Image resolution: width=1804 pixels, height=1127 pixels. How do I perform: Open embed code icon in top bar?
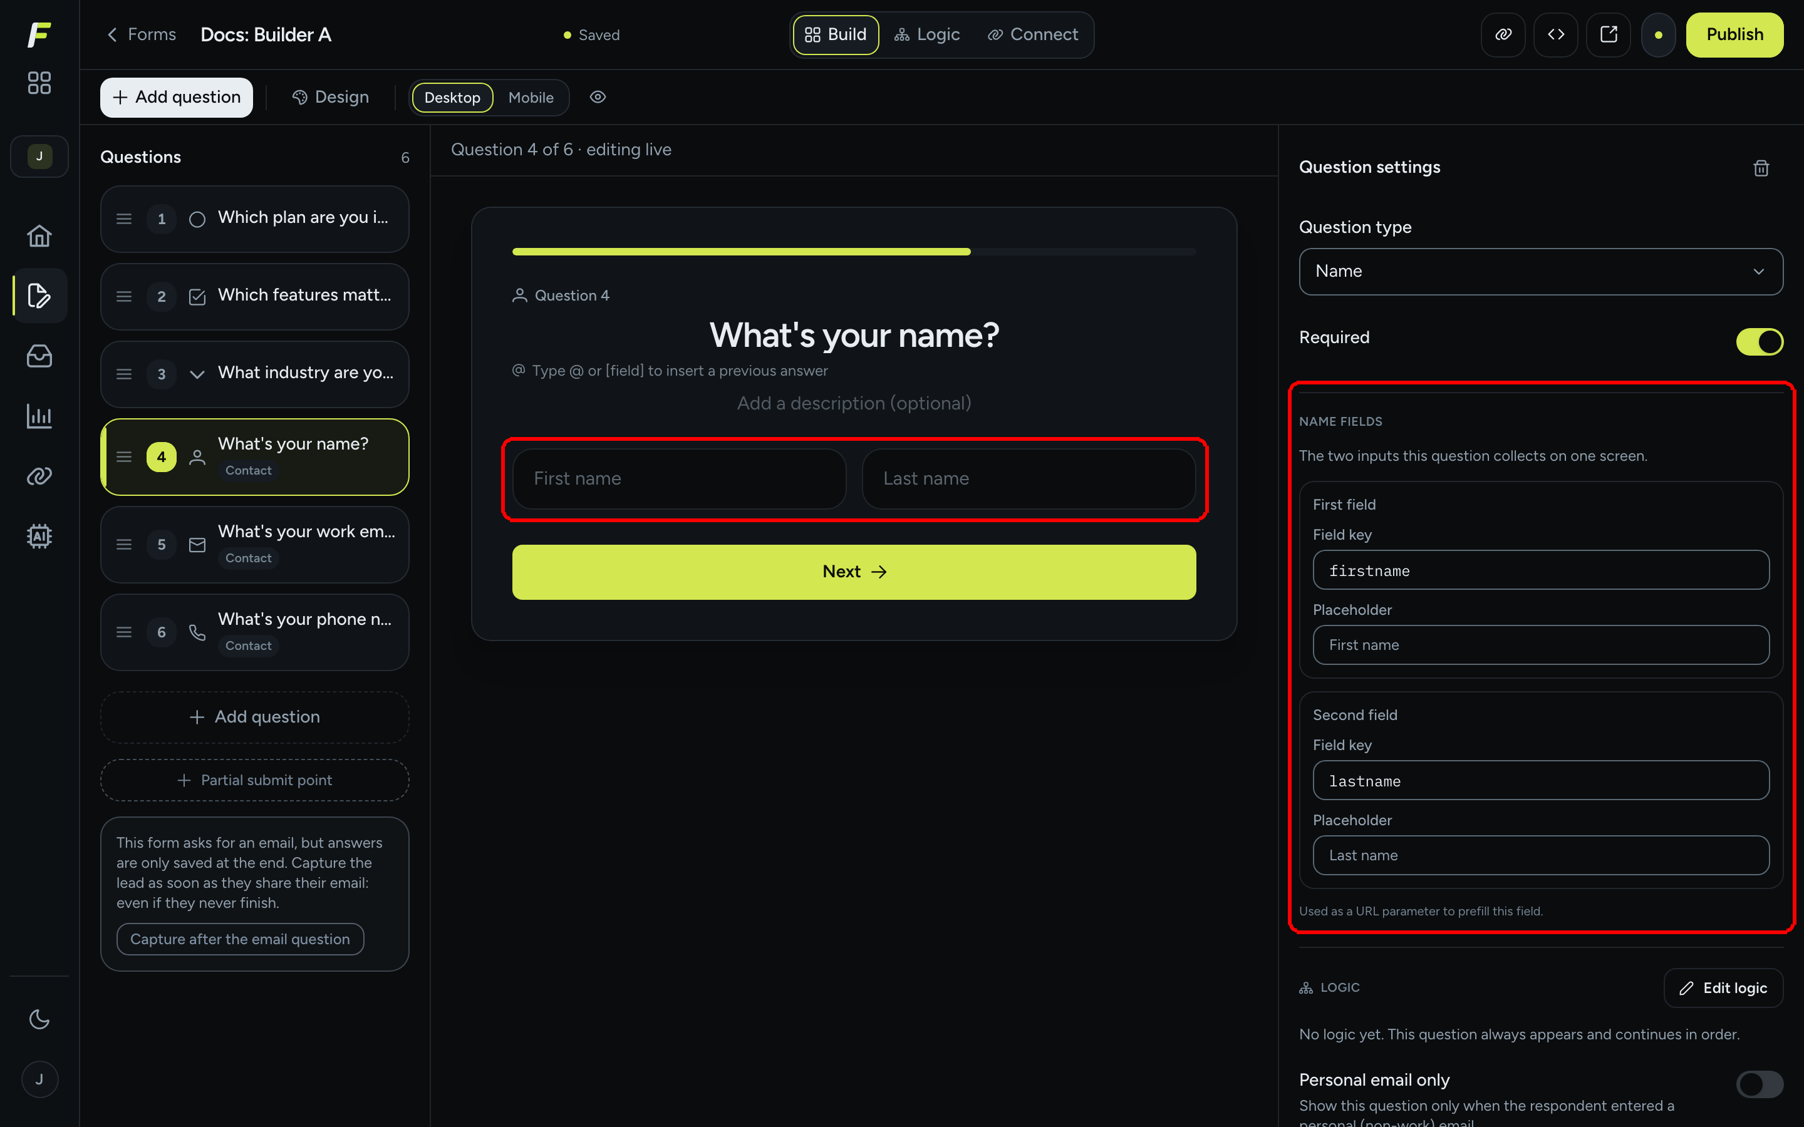1556,34
